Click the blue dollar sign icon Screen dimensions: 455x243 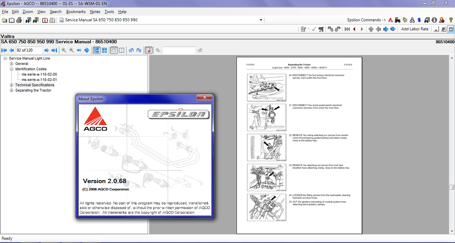coord(419,20)
